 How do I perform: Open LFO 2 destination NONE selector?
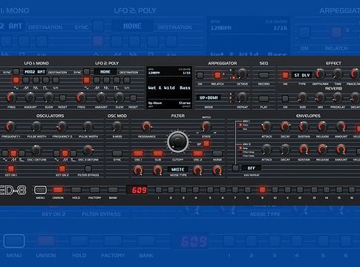point(105,72)
